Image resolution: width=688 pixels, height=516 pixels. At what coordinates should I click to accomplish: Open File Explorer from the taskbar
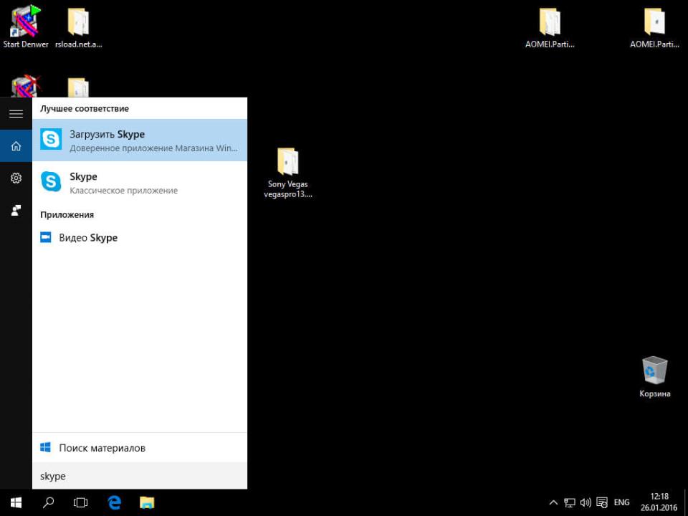click(x=147, y=502)
